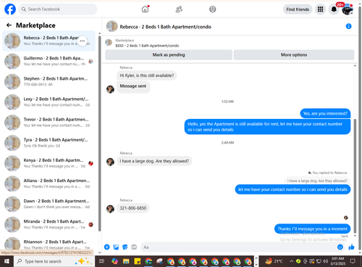Screen dimensions: 362x267
Task: Click the Facebook logo
Action: 10,9
